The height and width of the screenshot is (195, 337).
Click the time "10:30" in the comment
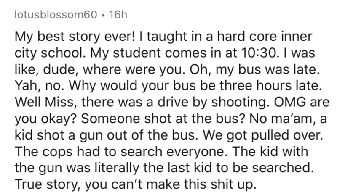tap(258, 53)
